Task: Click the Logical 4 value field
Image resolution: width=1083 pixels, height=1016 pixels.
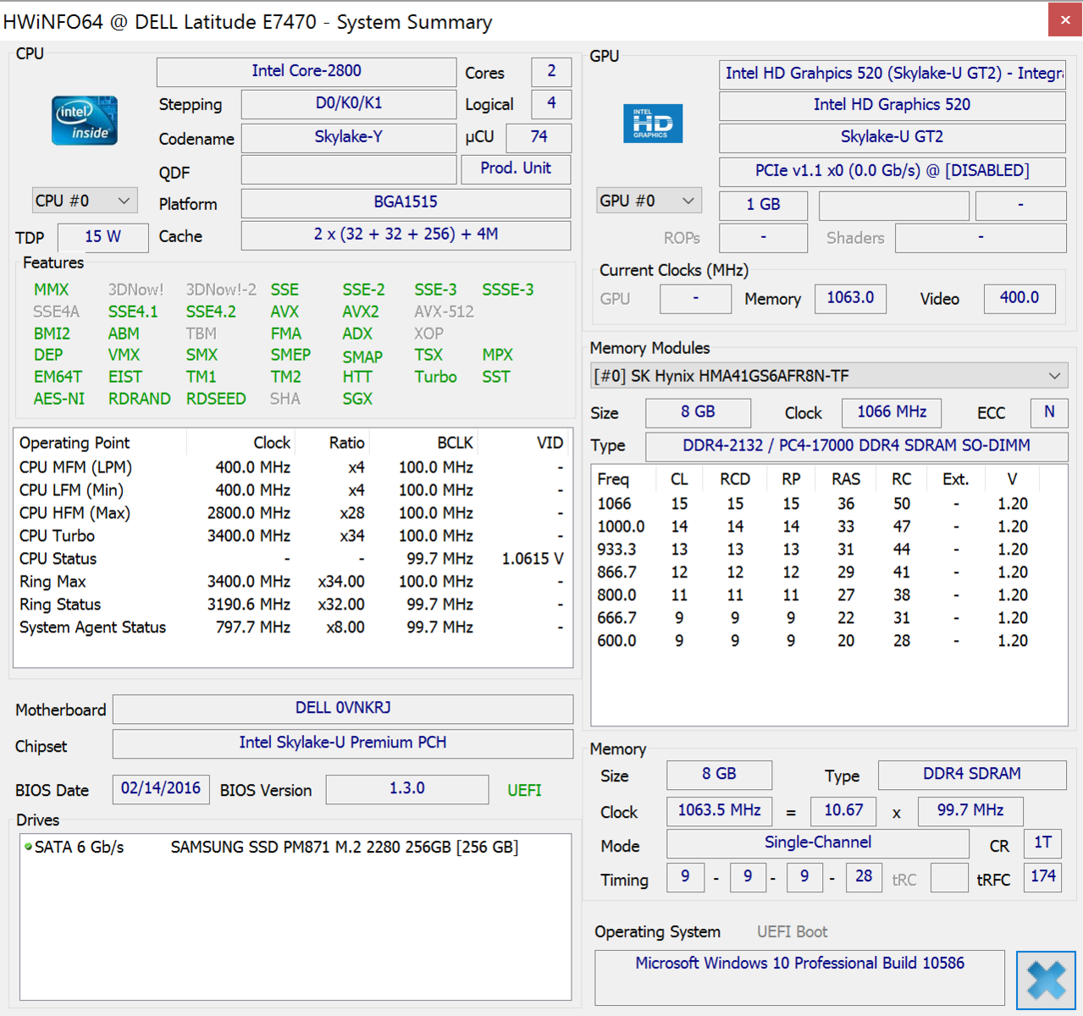Action: coord(551,104)
